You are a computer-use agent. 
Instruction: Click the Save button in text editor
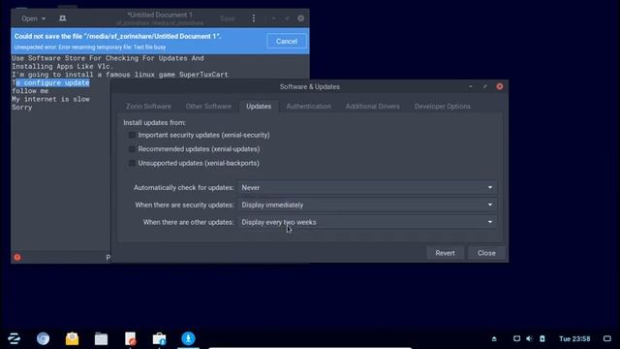click(x=228, y=18)
